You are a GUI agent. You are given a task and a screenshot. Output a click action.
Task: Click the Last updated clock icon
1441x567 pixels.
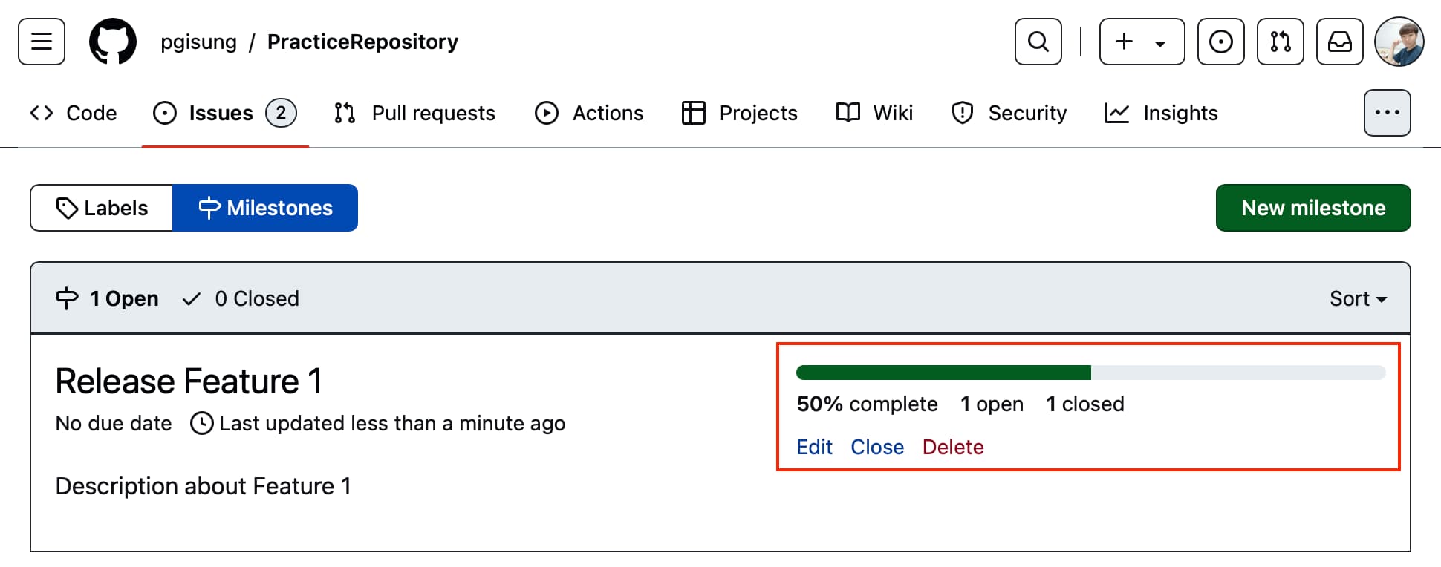[x=201, y=423]
